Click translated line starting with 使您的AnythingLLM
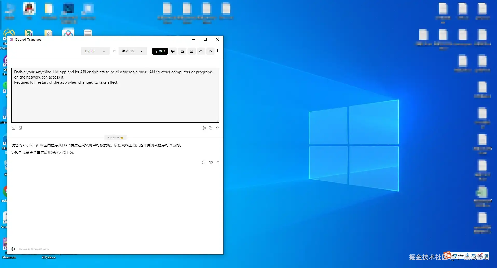 pyautogui.click(x=97, y=145)
